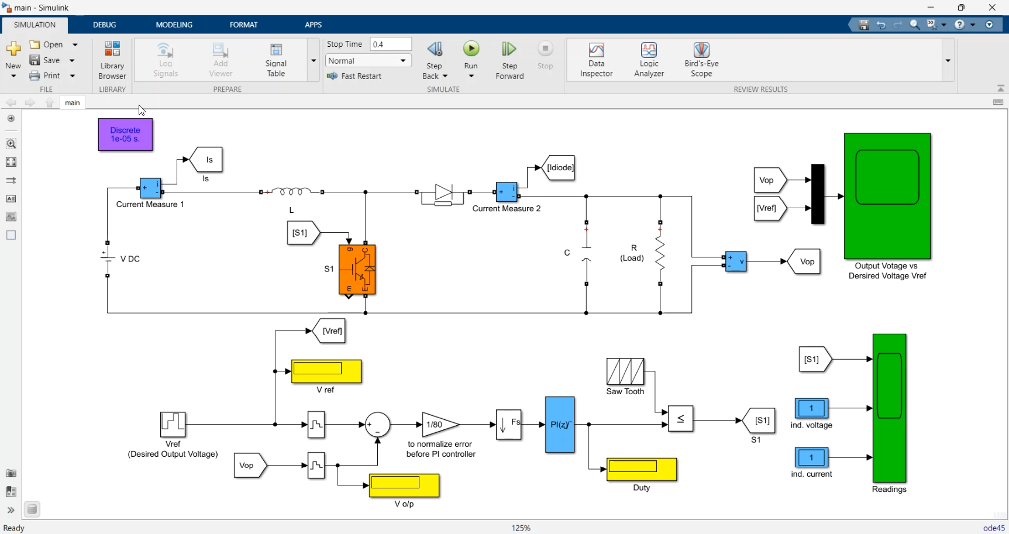Select the Duty display block
The width and height of the screenshot is (1009, 534).
point(642,470)
